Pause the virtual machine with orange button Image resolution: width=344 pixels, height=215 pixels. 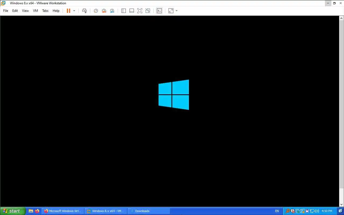click(x=69, y=11)
